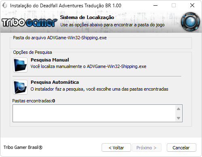Select the Pesquisa Automática heading text
The height and width of the screenshot is (157, 202).
(55, 82)
